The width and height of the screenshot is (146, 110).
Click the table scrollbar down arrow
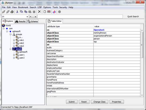click(x=142, y=95)
